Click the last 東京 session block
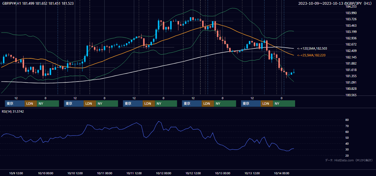The width and height of the screenshot is (376, 176). (251, 104)
